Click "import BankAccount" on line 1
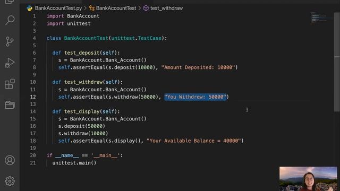The image size is (340, 191). click(x=73, y=16)
